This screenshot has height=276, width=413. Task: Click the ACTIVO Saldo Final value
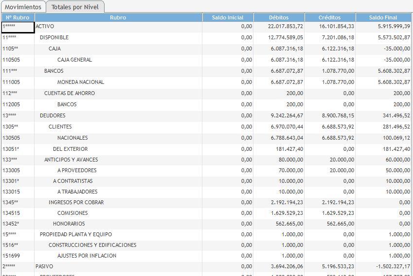click(x=394, y=26)
